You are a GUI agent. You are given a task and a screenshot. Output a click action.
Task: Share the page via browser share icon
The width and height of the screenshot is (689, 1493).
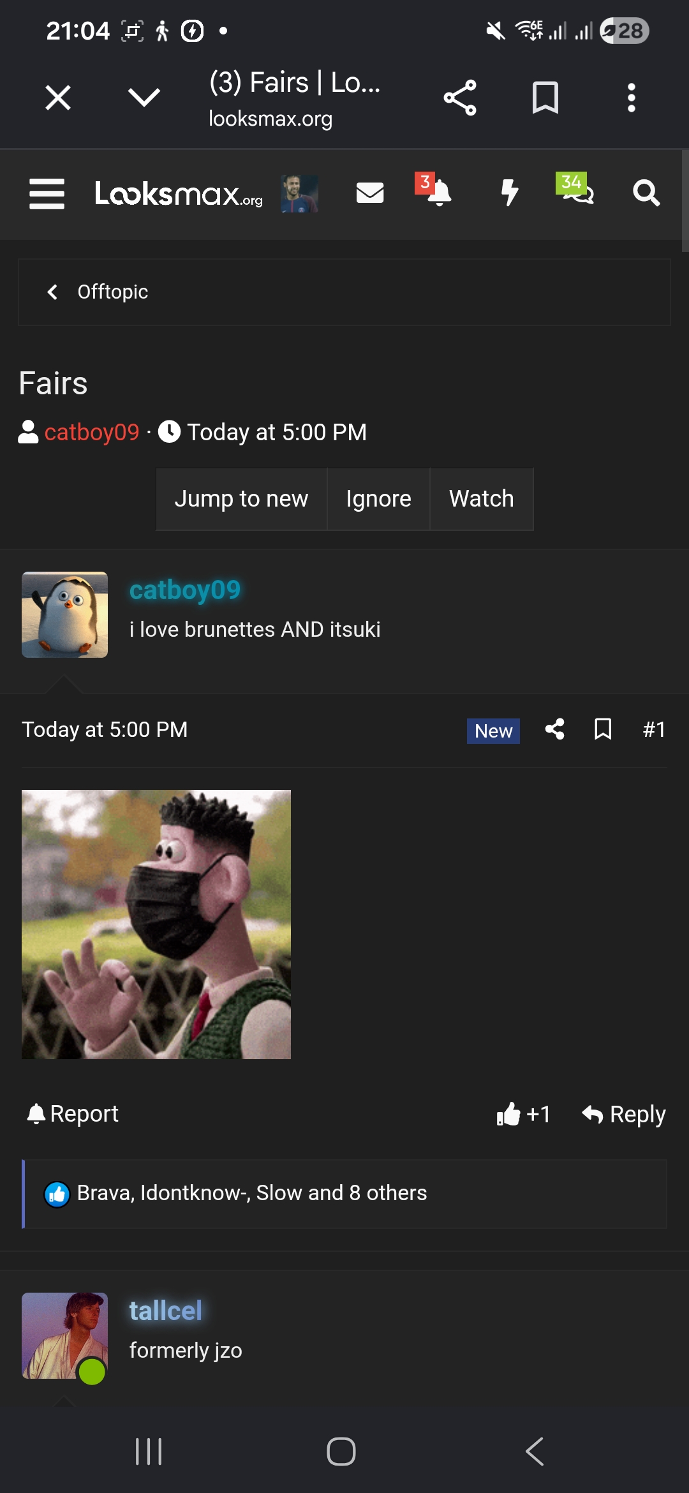pos(460,98)
